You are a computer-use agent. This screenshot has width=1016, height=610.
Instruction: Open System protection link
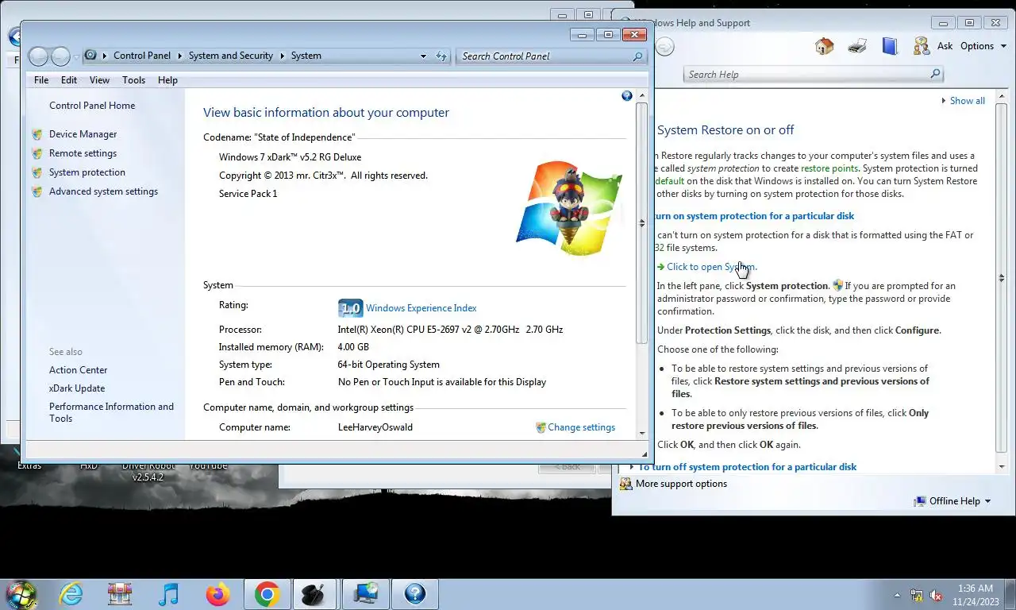pos(87,172)
